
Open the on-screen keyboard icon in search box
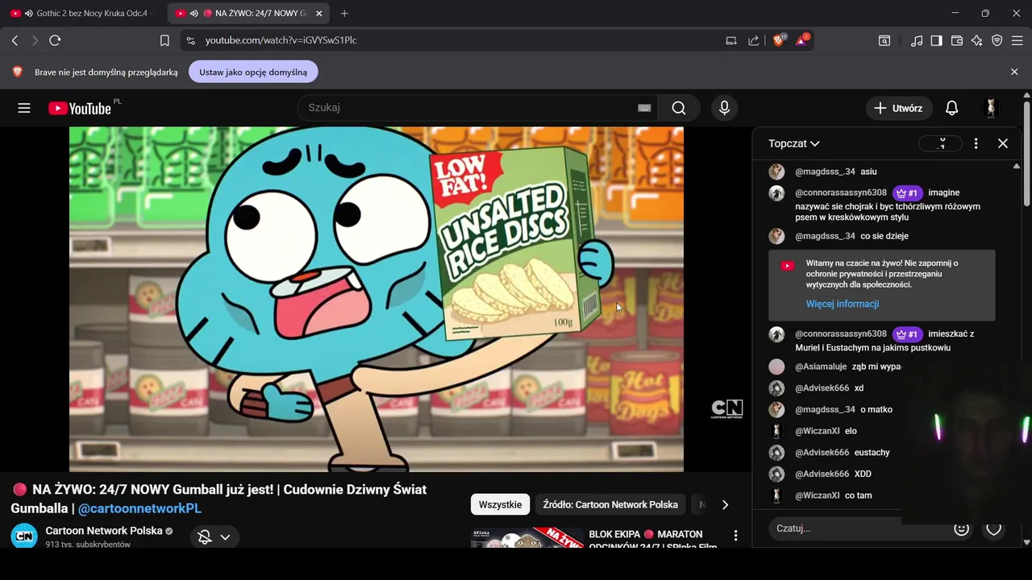pyautogui.click(x=644, y=108)
